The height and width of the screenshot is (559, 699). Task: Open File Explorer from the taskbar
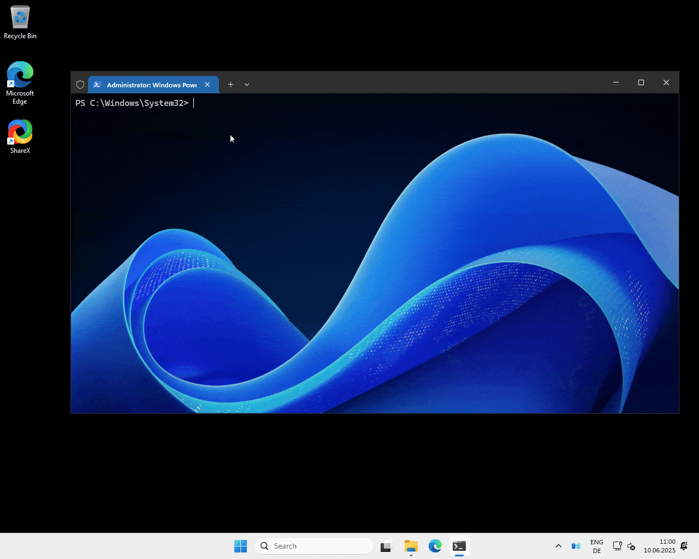pos(411,545)
